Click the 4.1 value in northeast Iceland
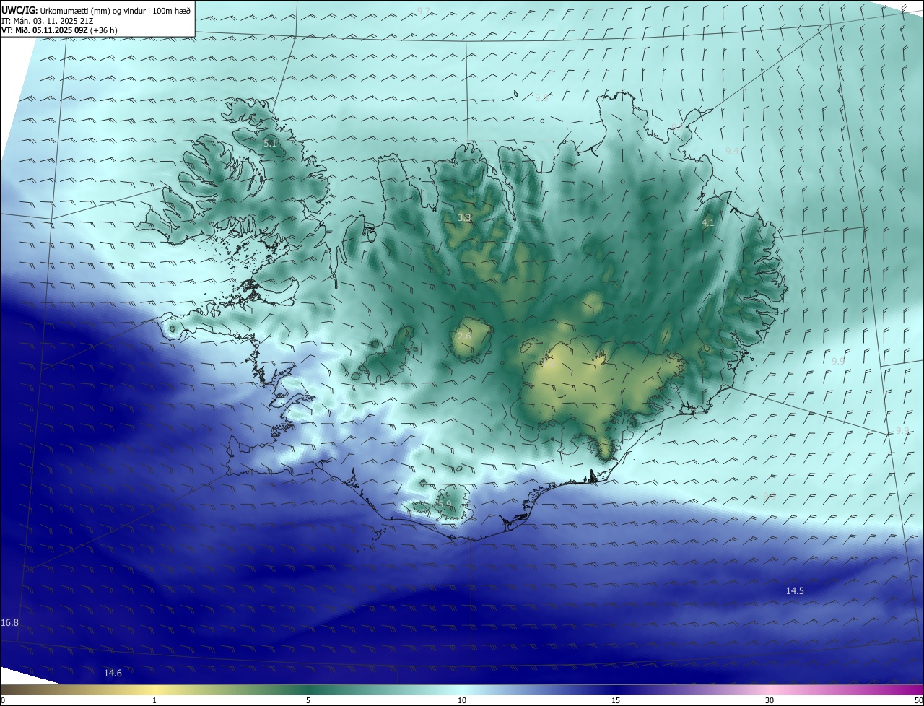This screenshot has height=706, width=924. [x=707, y=223]
